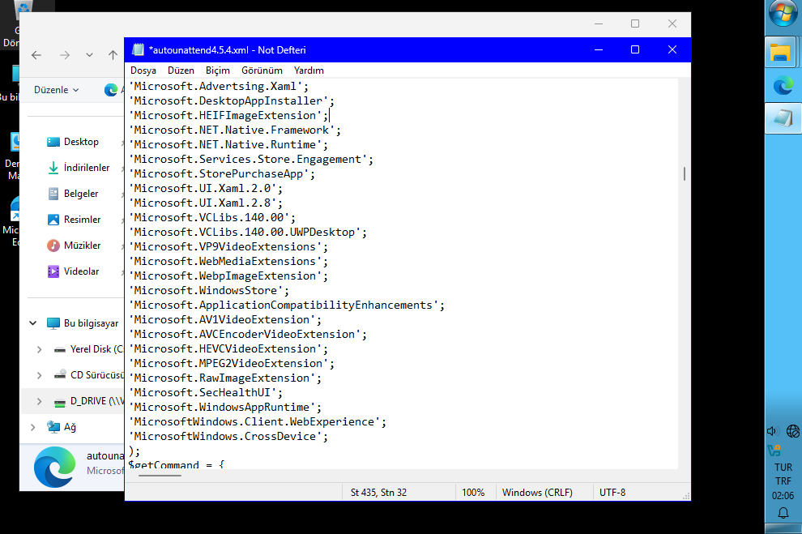Expand the CD Sürücüsü node
Screen dimensions: 802x534
click(x=40, y=375)
